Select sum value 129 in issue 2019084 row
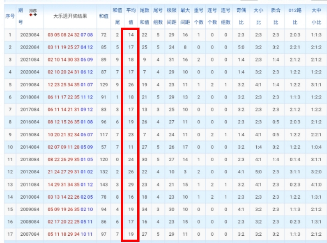327x243 pixels. tap(104, 85)
